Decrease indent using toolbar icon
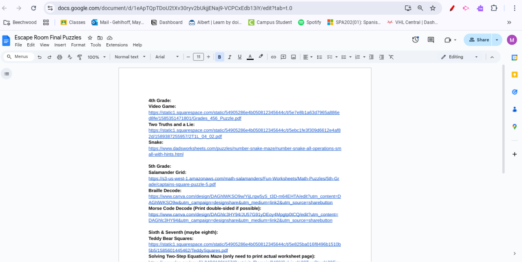This screenshot has width=522, height=262. [x=371, y=57]
